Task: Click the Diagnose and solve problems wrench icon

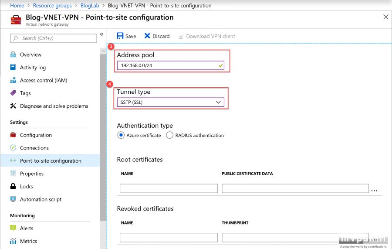Action: click(13, 106)
